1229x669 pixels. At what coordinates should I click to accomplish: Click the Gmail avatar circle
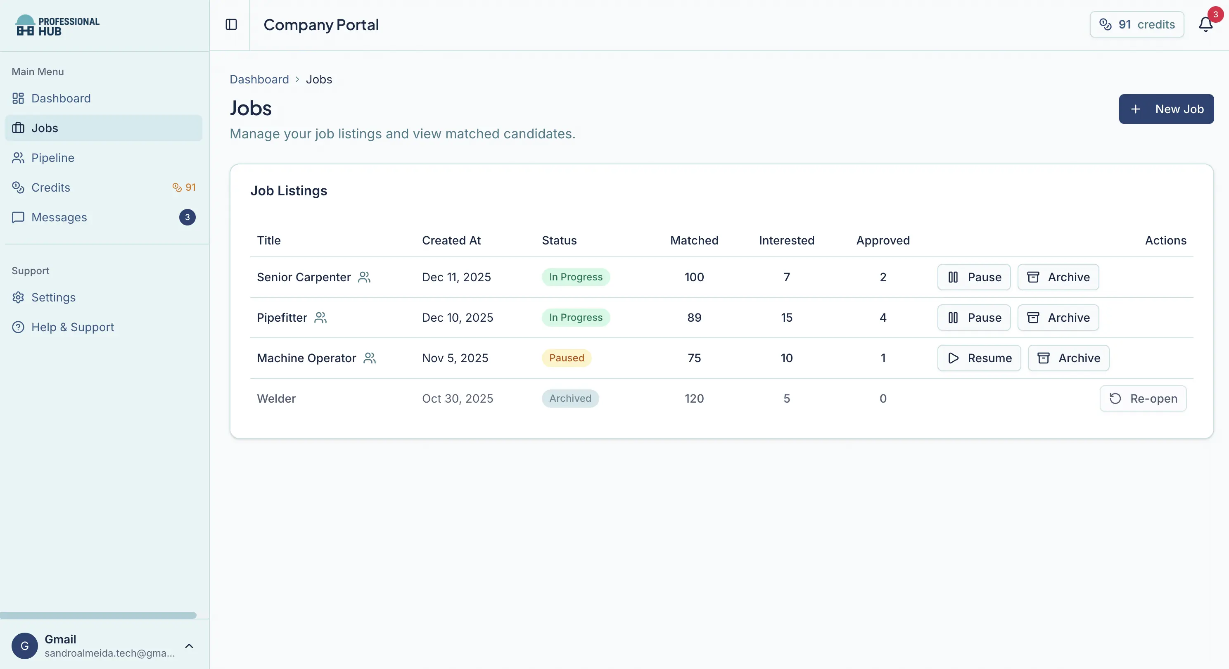25,645
